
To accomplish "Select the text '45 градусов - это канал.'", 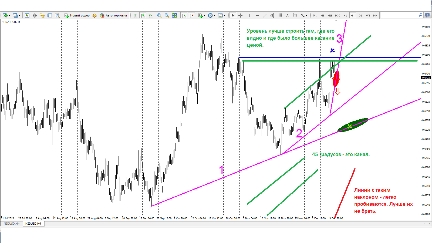I will (x=341, y=154).
